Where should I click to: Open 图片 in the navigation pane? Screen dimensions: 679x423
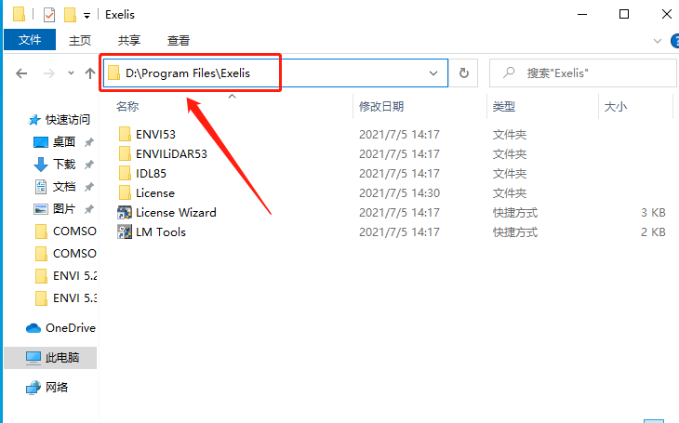pyautogui.click(x=64, y=208)
